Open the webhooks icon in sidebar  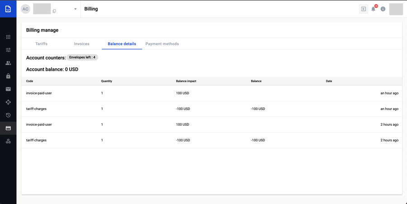[8, 141]
